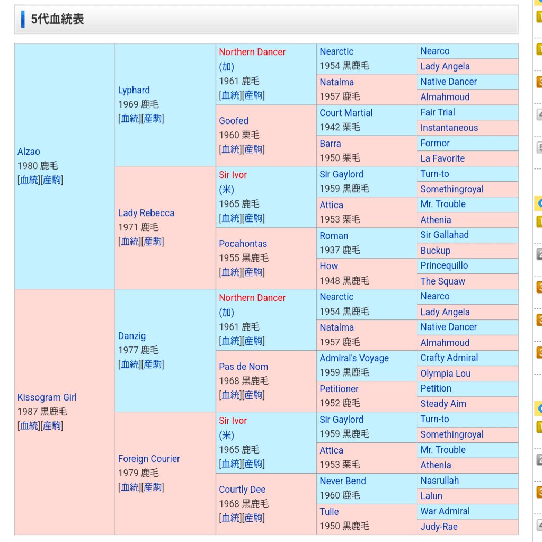This screenshot has height=542, width=542.
Task: Click the Goofed horse link
Action: click(234, 121)
